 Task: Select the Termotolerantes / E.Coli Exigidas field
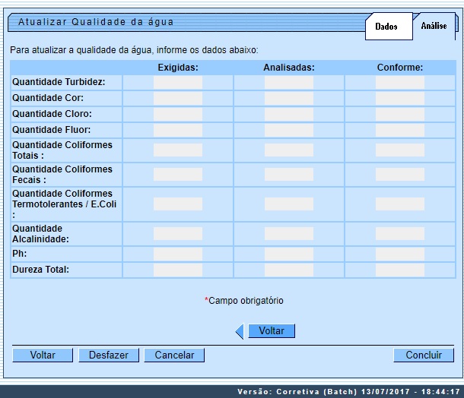pyautogui.click(x=177, y=204)
